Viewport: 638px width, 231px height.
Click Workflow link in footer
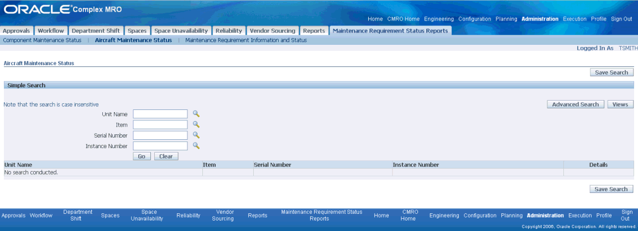[41, 216]
